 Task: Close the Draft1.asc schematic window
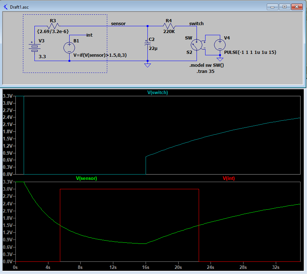pos(297,7)
